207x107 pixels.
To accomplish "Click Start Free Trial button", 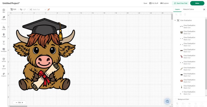I will (x=181, y=3).
